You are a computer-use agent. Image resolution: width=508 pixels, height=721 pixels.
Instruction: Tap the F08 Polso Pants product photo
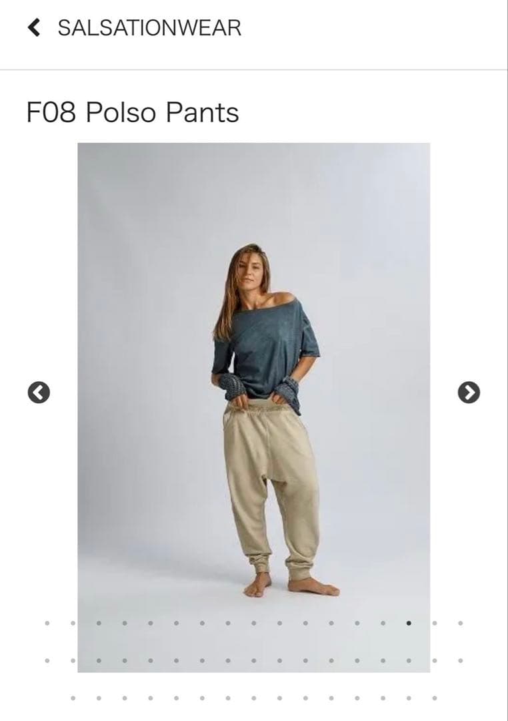(254, 407)
